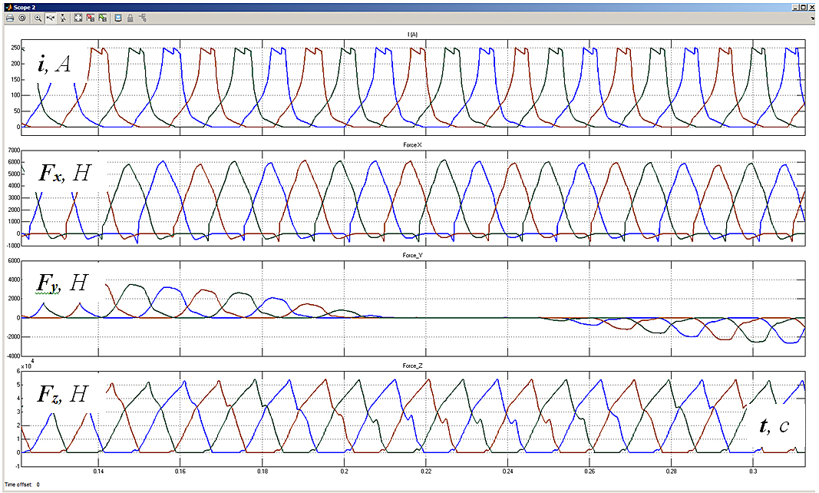This screenshot has height=493, width=819.
Task: Restore saved axes settings
Action: tap(102, 18)
